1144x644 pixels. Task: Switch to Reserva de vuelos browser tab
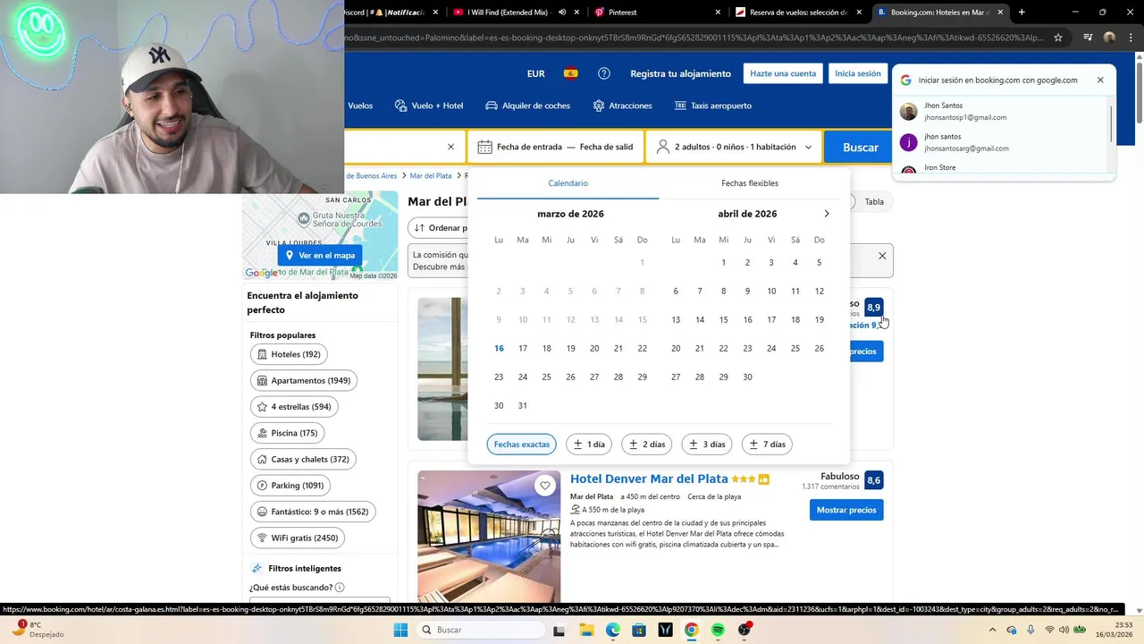click(x=798, y=13)
